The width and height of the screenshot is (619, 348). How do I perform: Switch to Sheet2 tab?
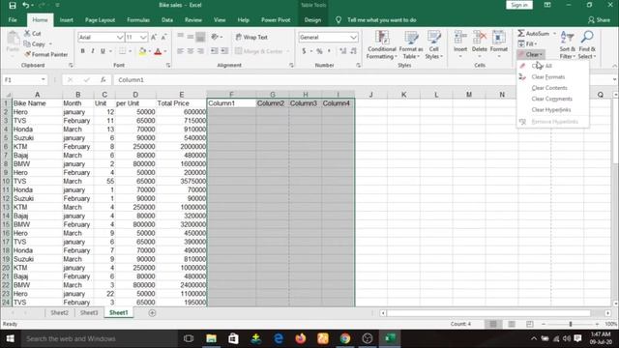(x=59, y=312)
